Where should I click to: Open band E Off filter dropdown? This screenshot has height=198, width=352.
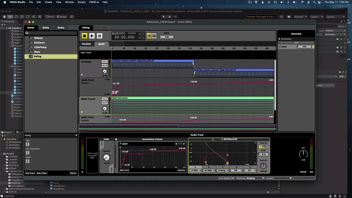(250, 170)
